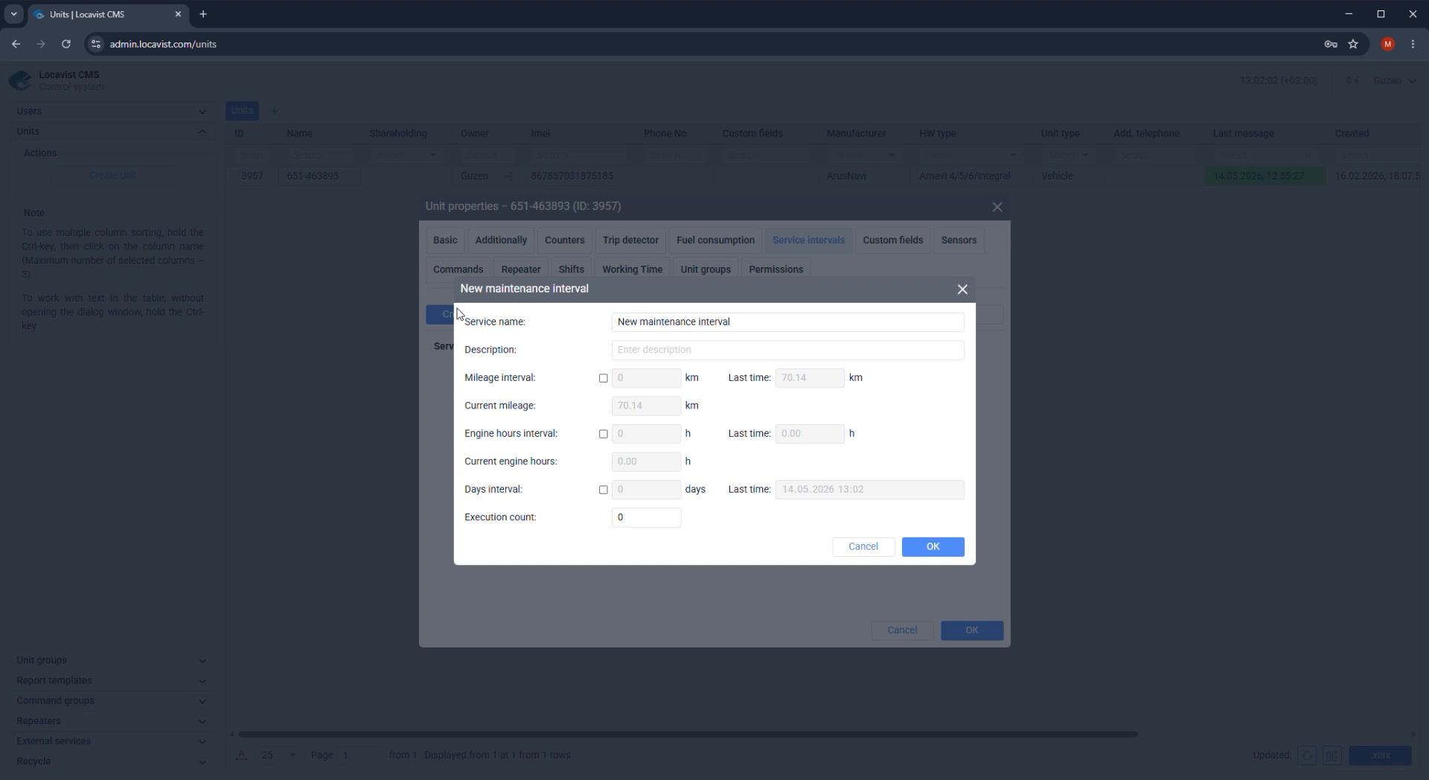Open the Guzen user account dropdown
Image resolution: width=1429 pixels, height=780 pixels.
(x=1395, y=80)
